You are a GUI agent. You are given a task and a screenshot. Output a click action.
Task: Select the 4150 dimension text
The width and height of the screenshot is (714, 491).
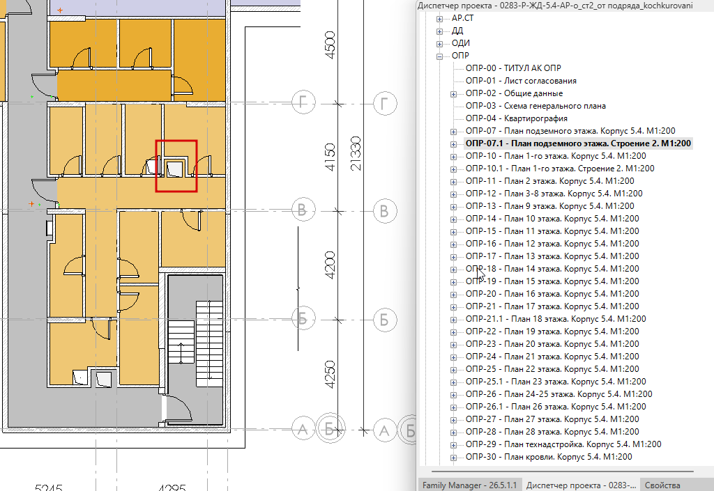coord(330,157)
